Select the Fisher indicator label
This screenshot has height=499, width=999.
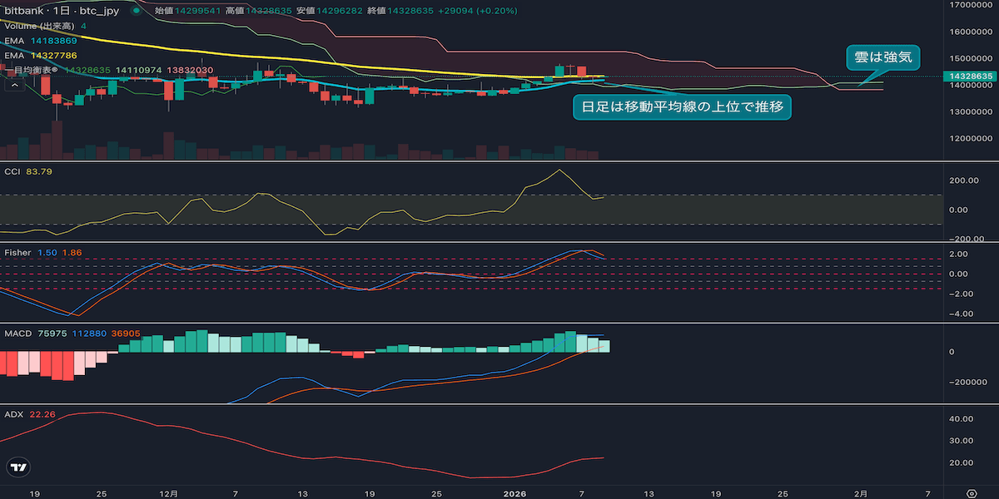click(17, 252)
